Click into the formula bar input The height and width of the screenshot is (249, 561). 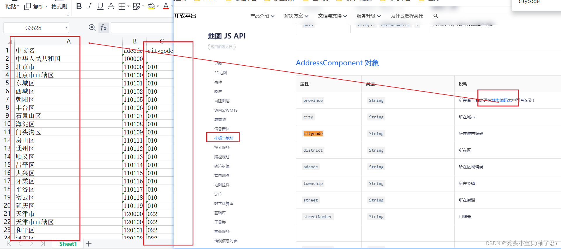pos(142,28)
